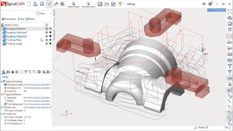
Task: Click the Roughing Waterline3 dark blue color dot
Action: coord(50,36)
